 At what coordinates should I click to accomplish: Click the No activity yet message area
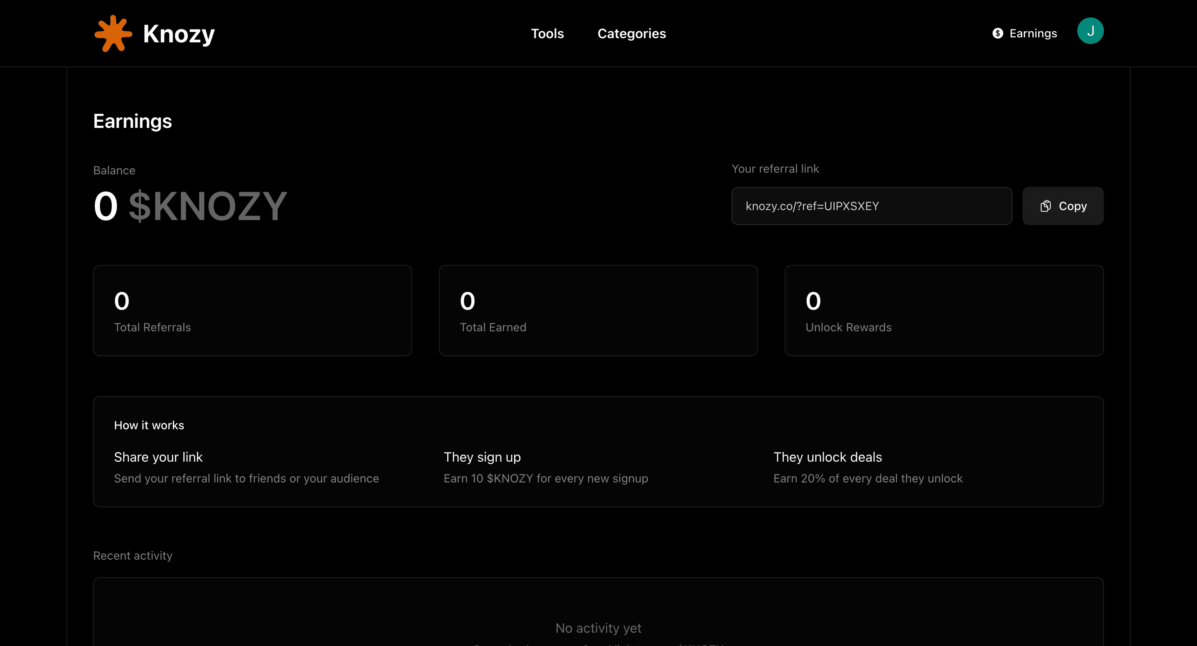[598, 627]
